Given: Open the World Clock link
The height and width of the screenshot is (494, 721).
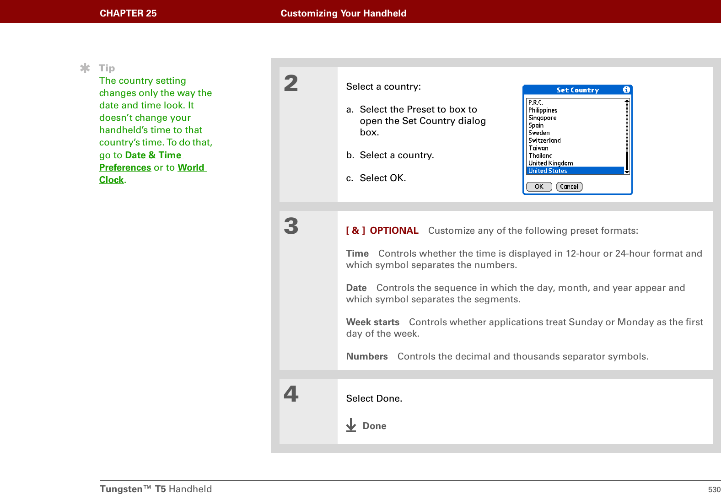Looking at the screenshot, I should [x=153, y=173].
